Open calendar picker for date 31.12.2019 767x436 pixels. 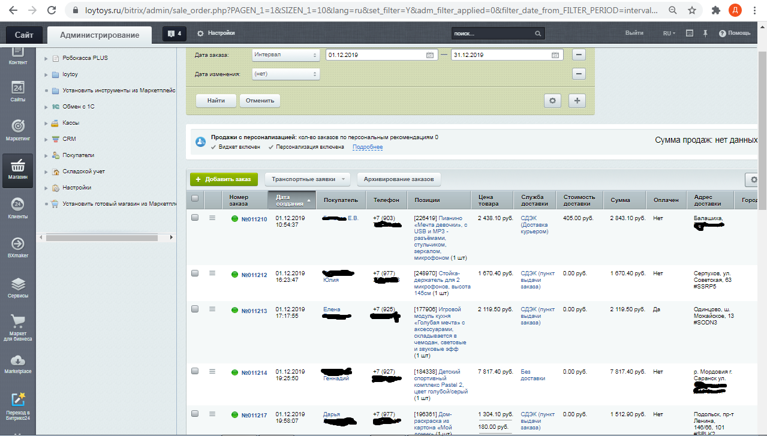pos(555,55)
